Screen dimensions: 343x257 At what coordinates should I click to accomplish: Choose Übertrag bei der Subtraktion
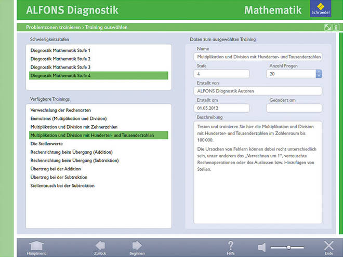[x=99, y=177]
